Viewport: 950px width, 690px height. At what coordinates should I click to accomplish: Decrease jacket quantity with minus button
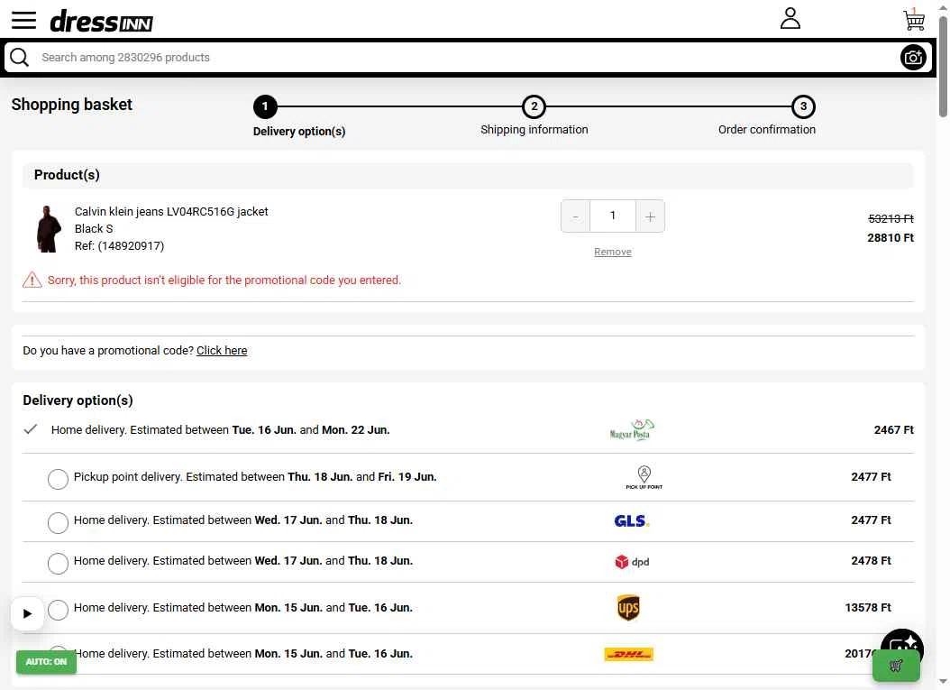[x=576, y=216]
